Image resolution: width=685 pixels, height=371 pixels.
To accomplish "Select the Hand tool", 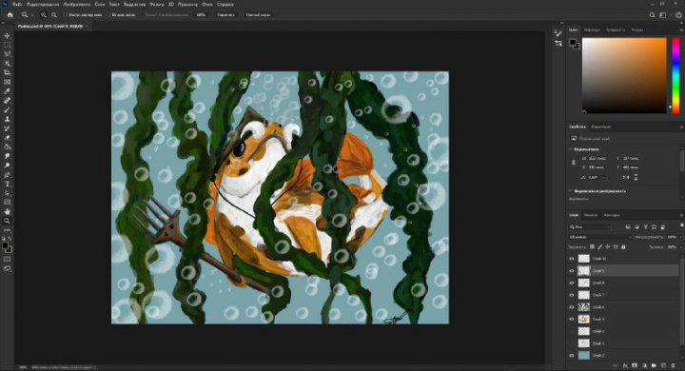I will tap(7, 211).
